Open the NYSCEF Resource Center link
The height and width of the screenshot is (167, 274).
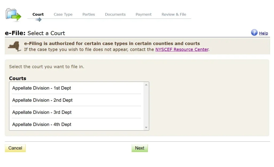click(x=182, y=49)
